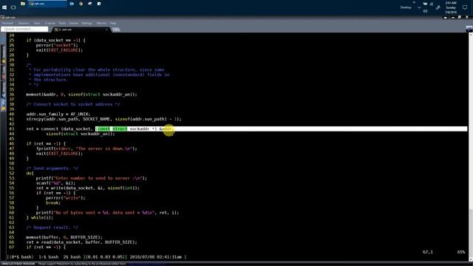Open the Terminal menu

pos(8,23)
